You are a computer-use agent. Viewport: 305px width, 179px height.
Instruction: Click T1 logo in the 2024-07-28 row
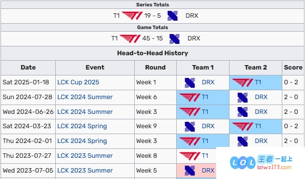[x=190, y=97]
